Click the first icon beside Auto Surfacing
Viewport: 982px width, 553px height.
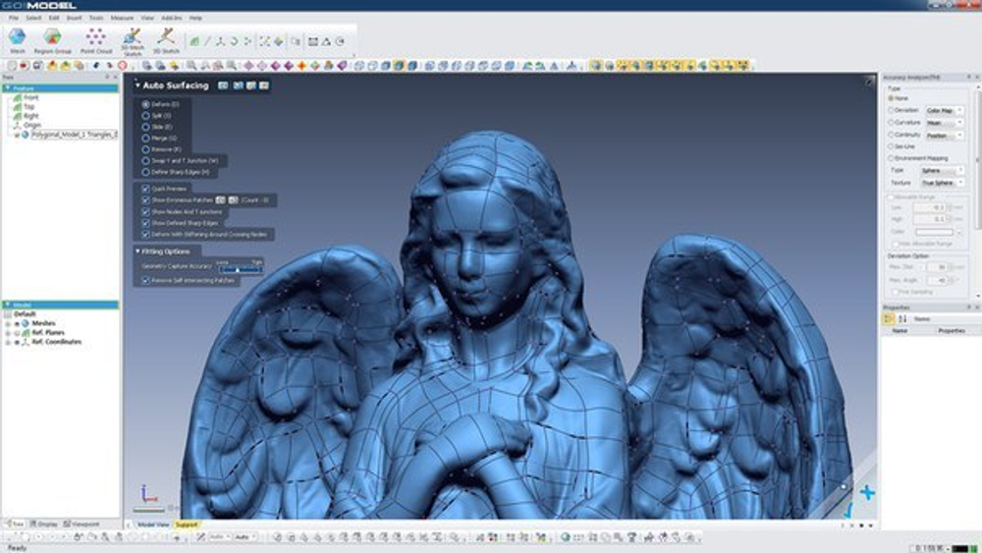(223, 85)
